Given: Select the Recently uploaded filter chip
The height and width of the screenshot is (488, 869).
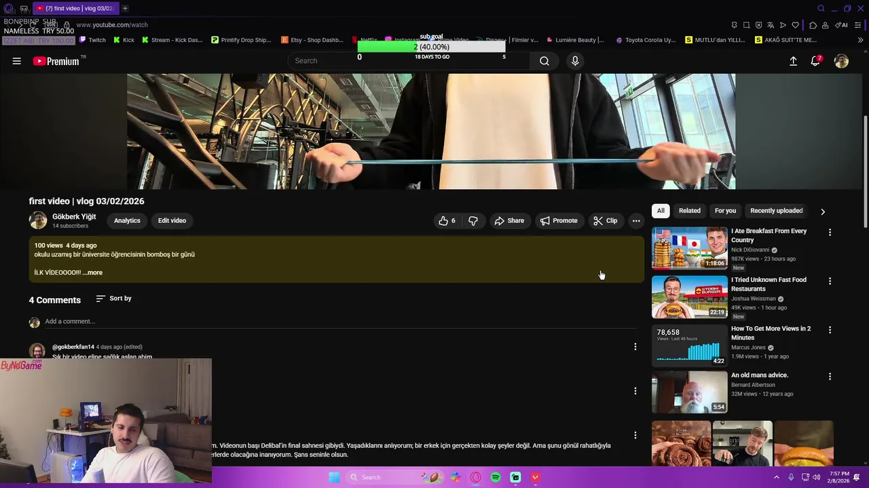Looking at the screenshot, I should (x=776, y=211).
